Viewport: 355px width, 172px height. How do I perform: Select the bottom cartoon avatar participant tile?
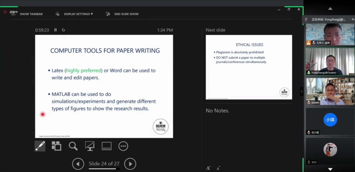[x=330, y=151]
